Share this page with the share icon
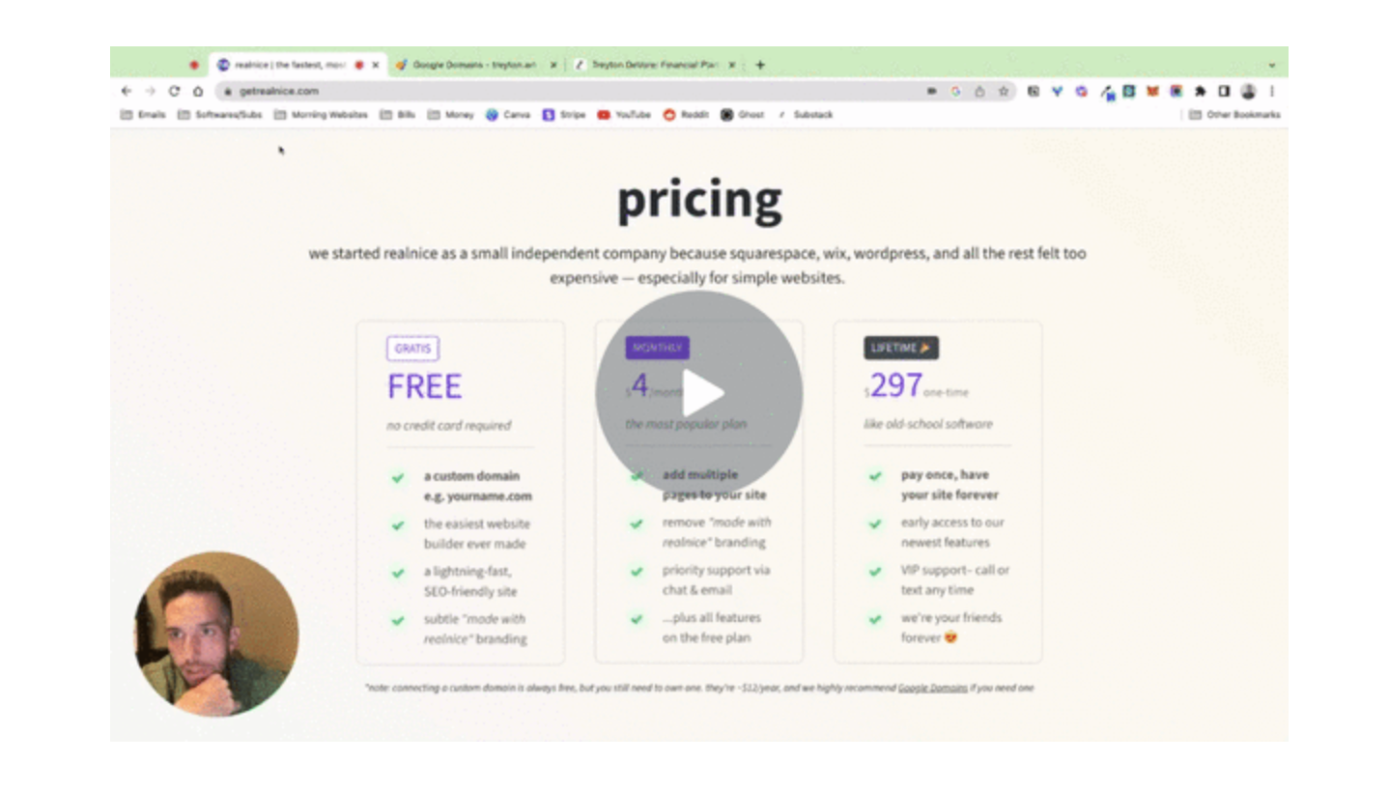 (x=979, y=91)
